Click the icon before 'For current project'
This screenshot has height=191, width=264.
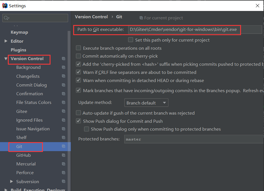click(x=141, y=18)
